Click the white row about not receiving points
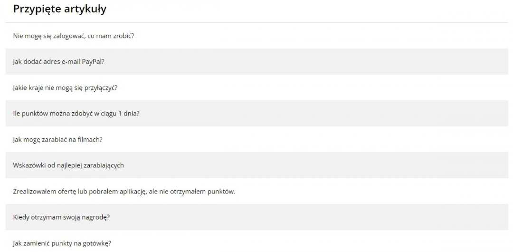The height and width of the screenshot is (252, 513). point(332,192)
